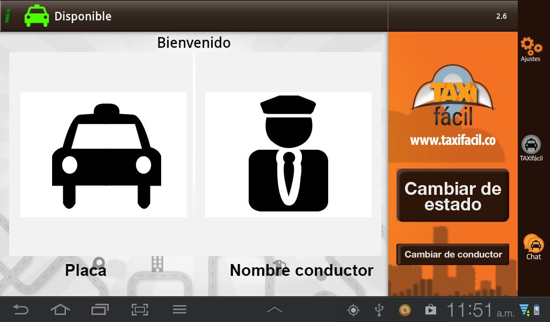Screen dimensions: 550x322
Task: Tap the green info icon top-left
Action: point(8,15)
